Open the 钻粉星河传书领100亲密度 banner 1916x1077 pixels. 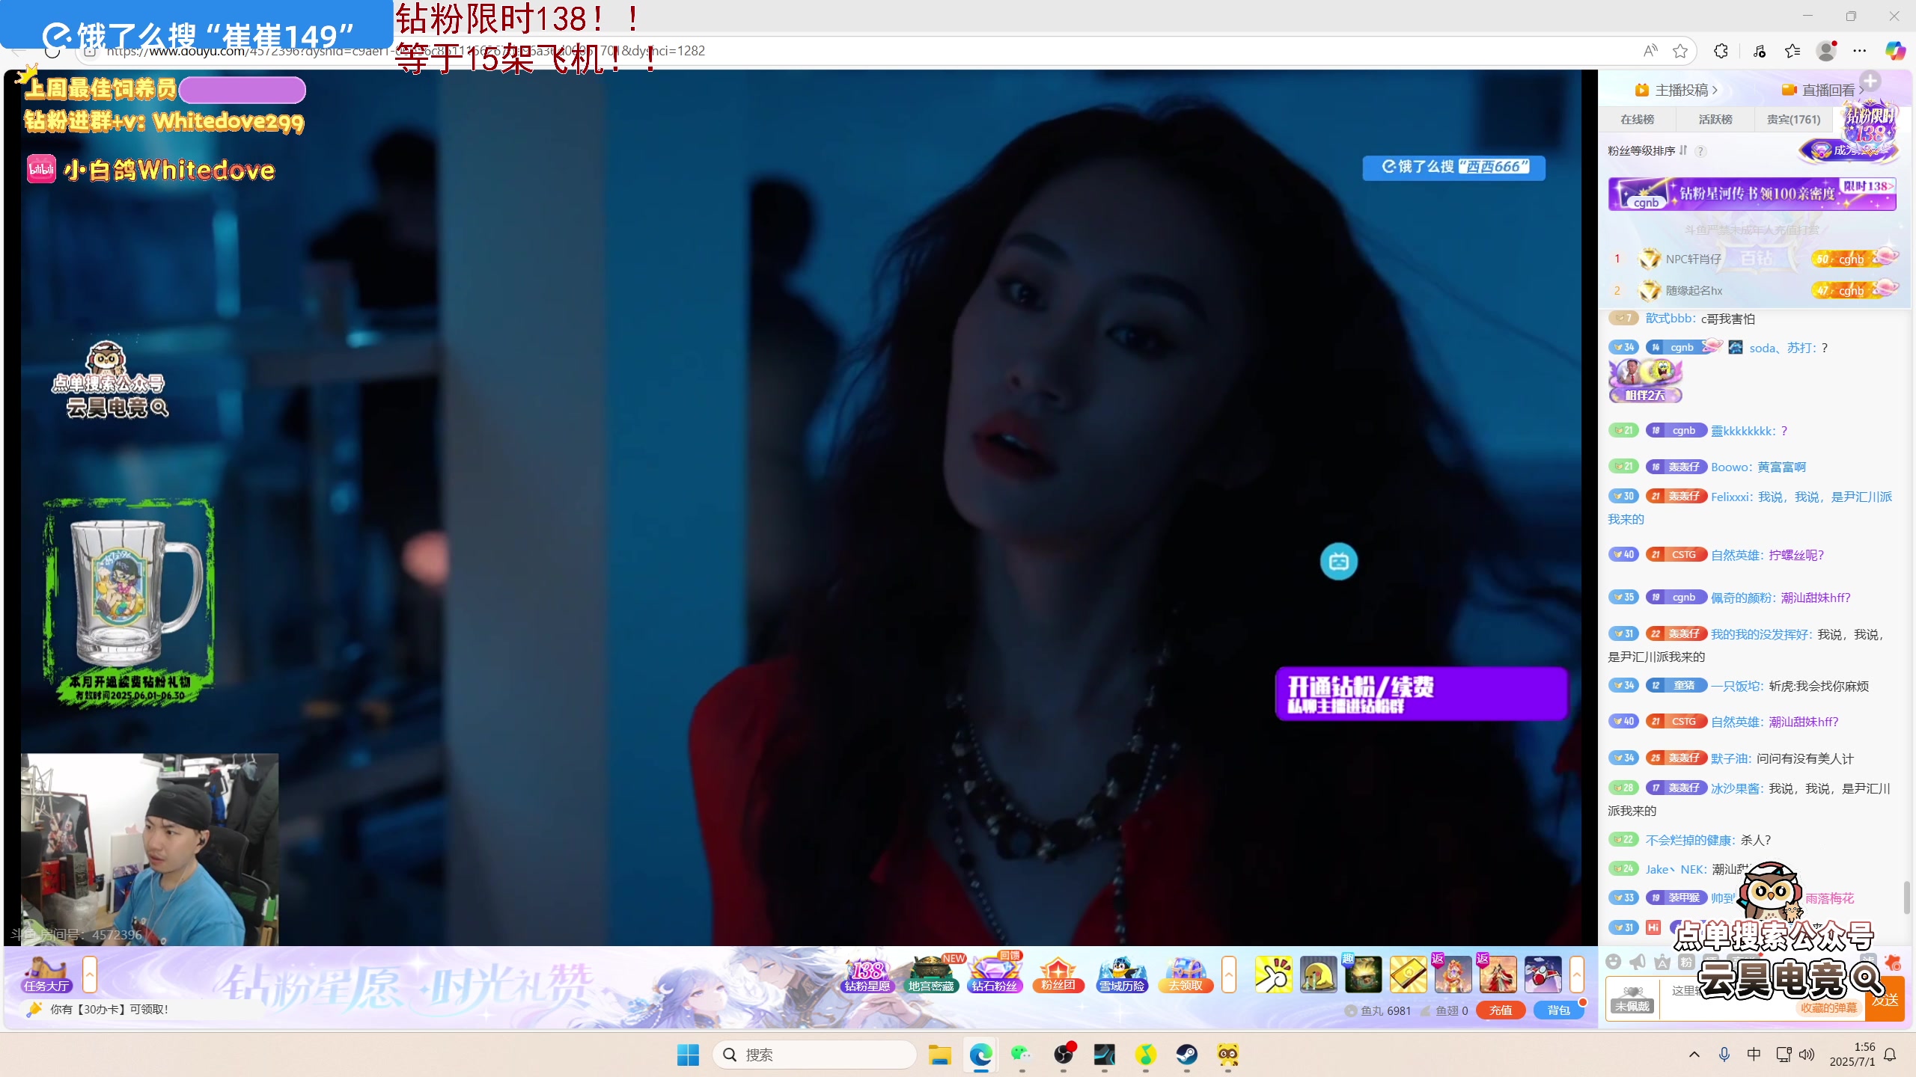1752,194
